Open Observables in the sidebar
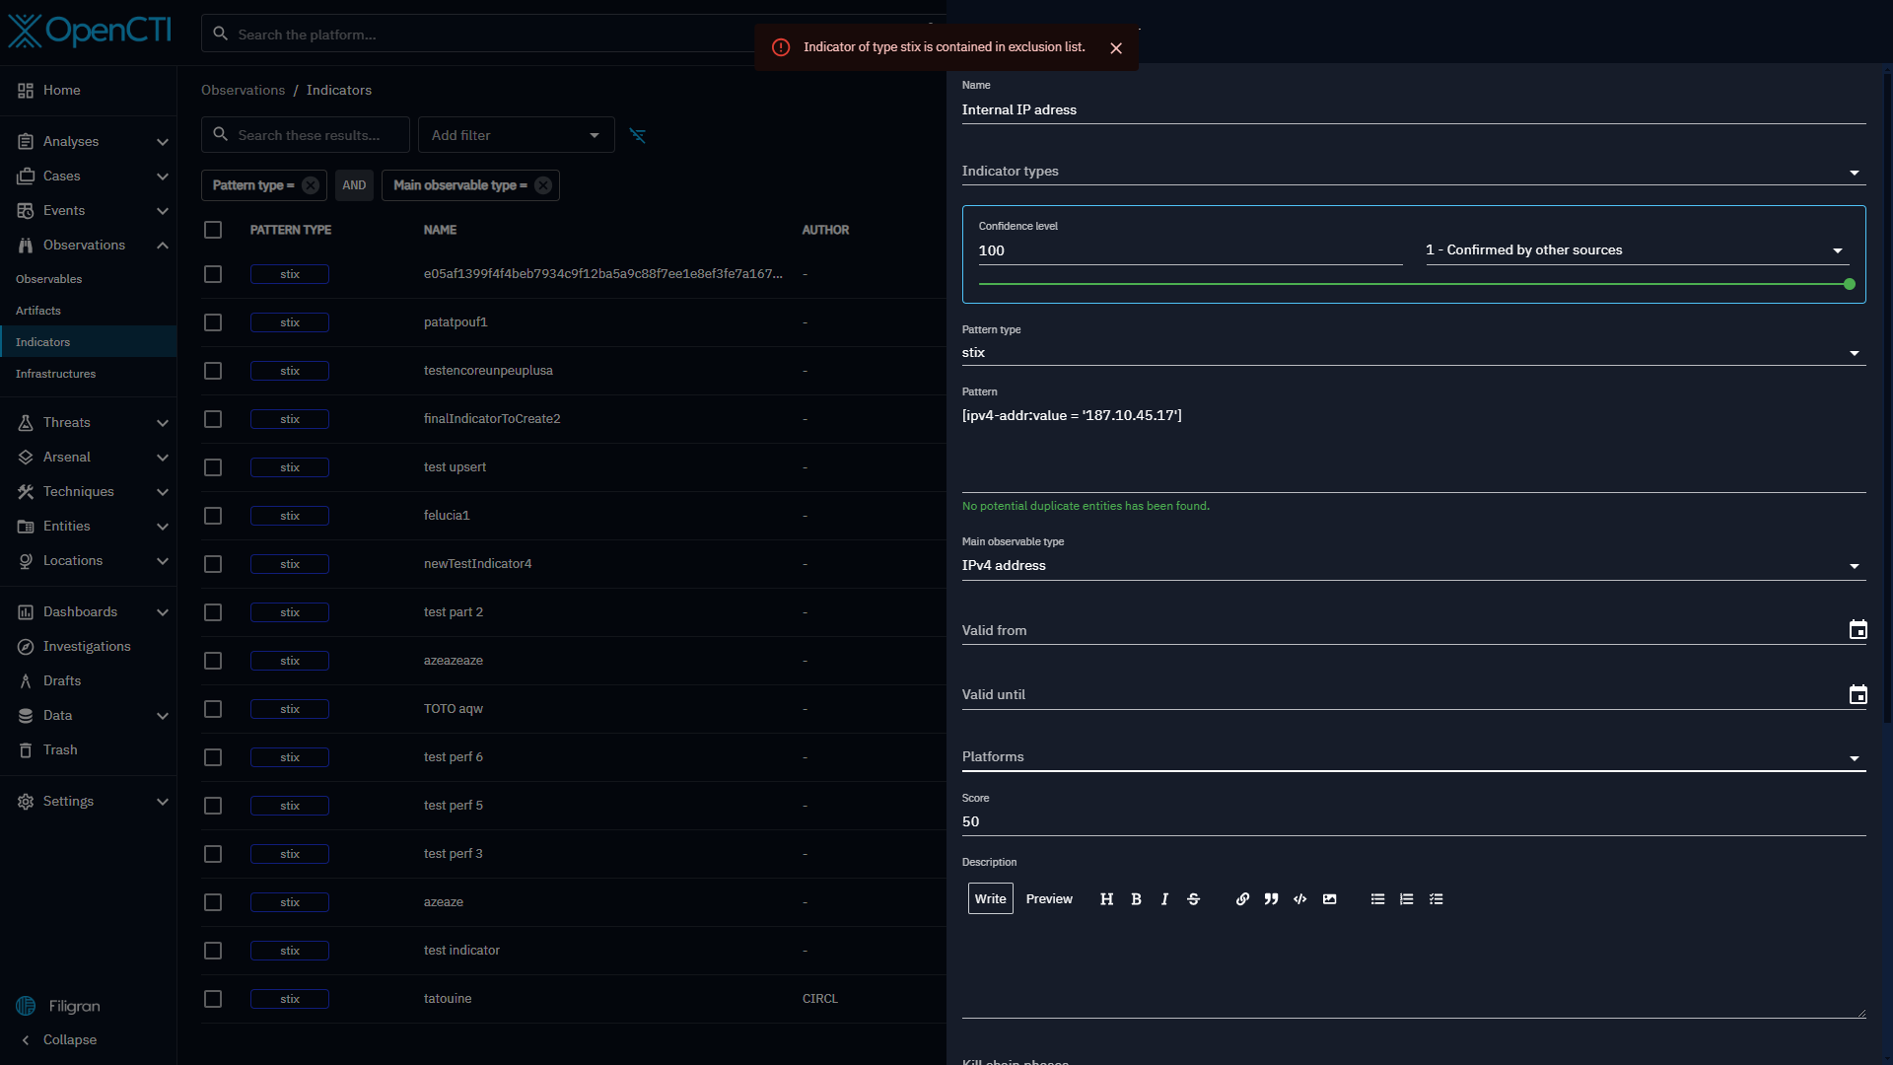 click(x=49, y=279)
